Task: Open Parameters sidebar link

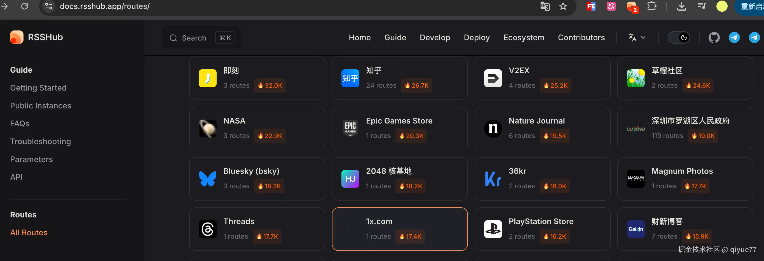Action: pos(31,159)
